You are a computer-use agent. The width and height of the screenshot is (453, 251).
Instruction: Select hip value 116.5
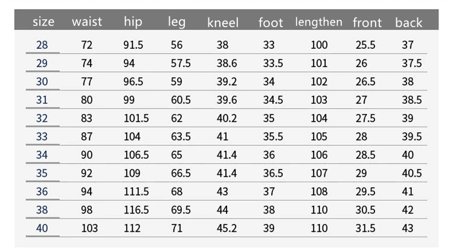tap(136, 210)
